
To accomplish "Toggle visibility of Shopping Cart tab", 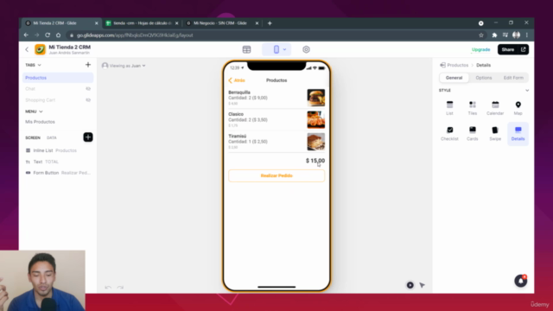I will point(88,100).
